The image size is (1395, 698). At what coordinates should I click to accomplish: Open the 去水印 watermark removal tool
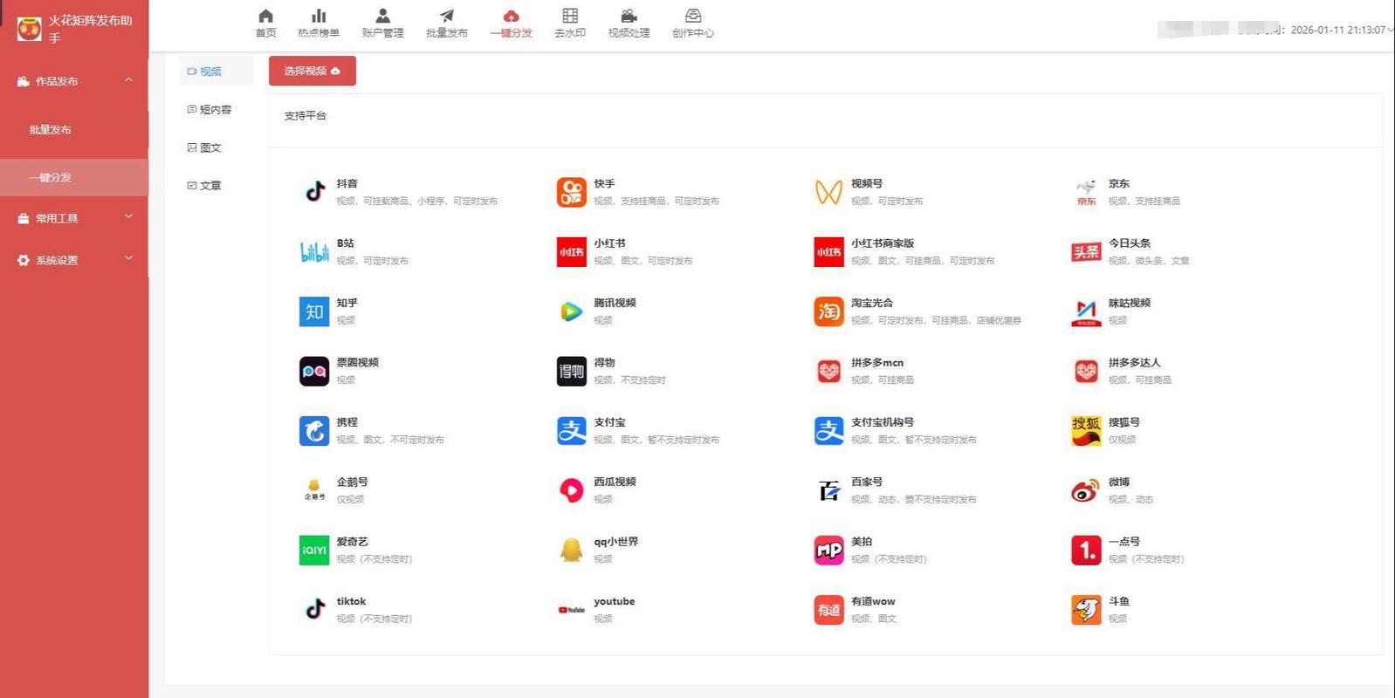coord(570,23)
